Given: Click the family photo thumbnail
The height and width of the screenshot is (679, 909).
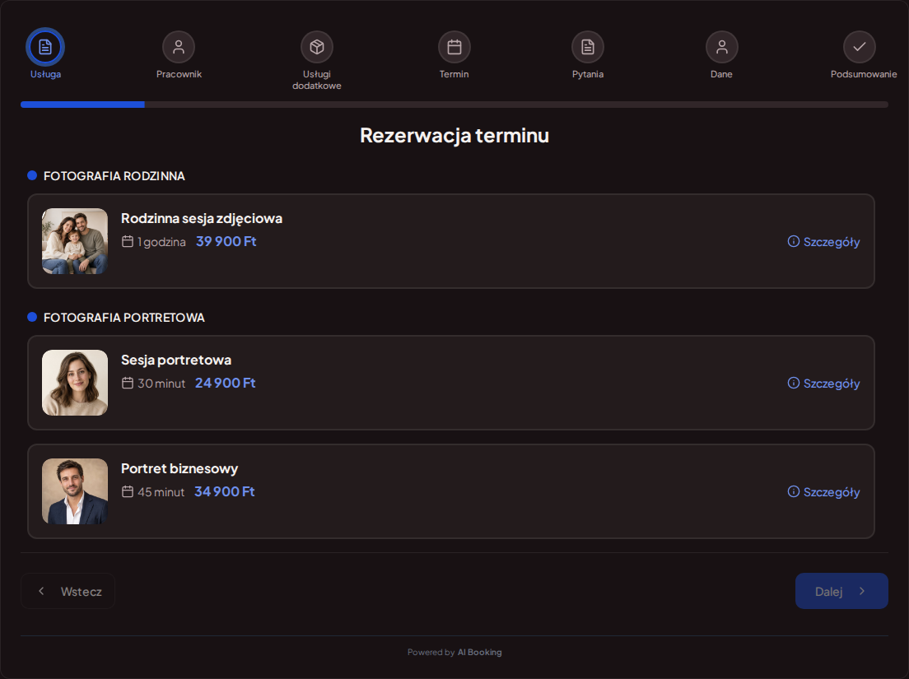Looking at the screenshot, I should pyautogui.click(x=75, y=241).
